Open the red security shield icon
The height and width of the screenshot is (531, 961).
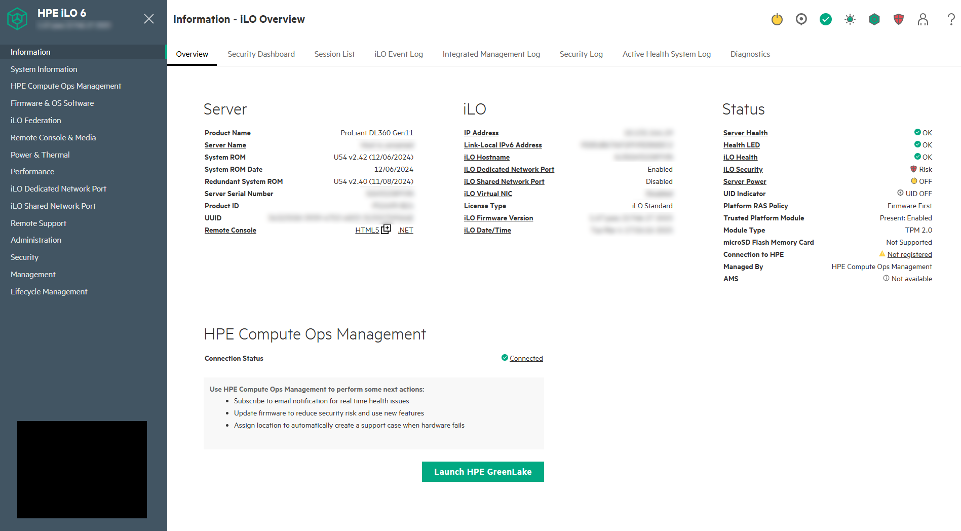(899, 19)
